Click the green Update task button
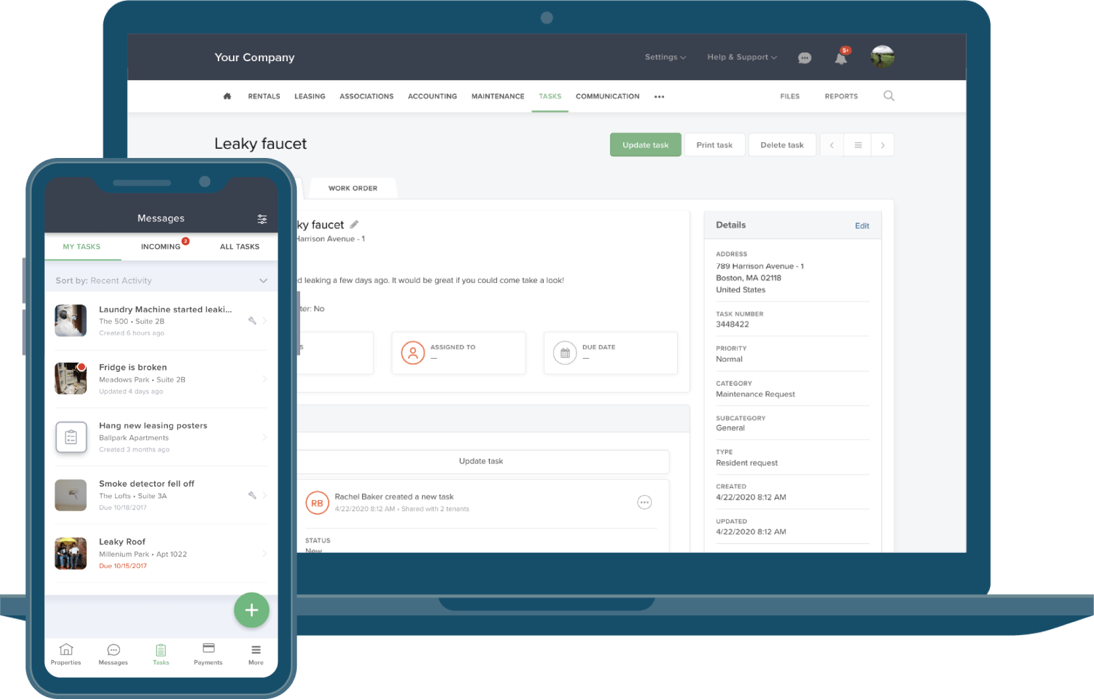The image size is (1094, 699). tap(646, 145)
